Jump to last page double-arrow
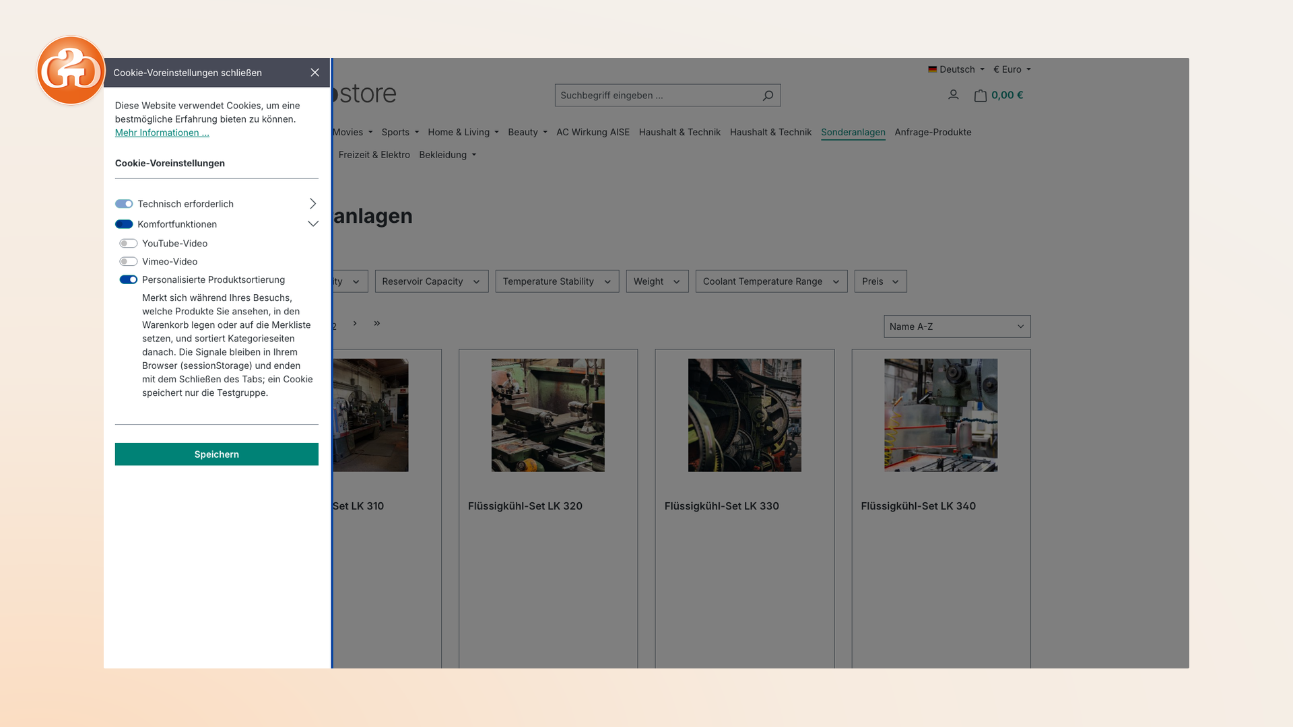This screenshot has height=727, width=1293. click(x=377, y=323)
